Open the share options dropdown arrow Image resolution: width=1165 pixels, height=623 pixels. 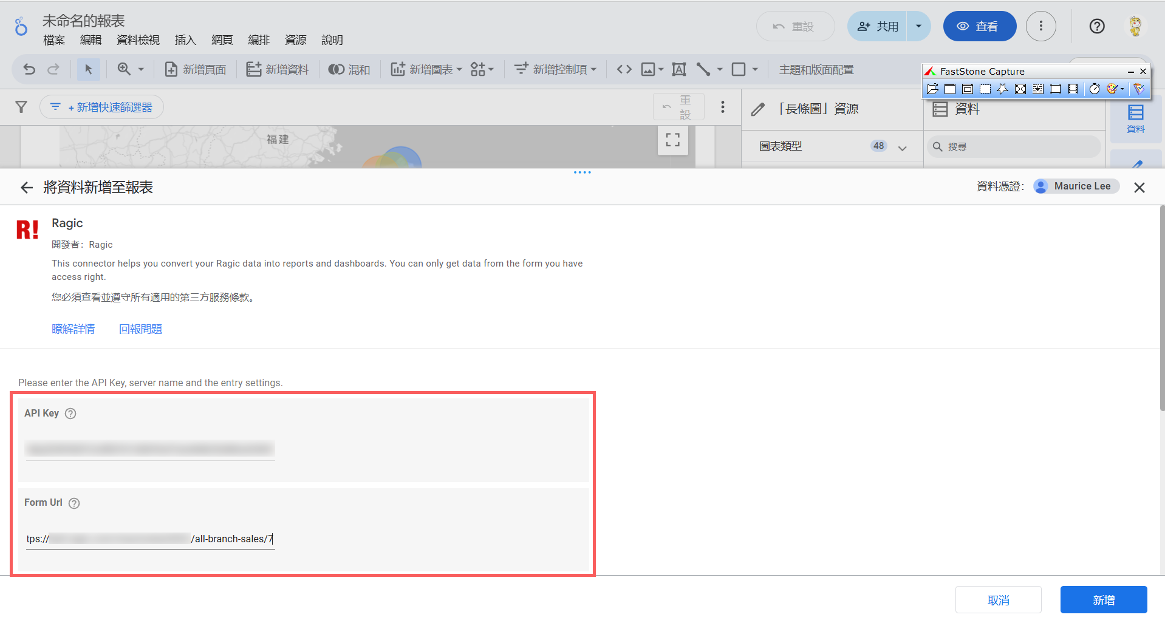coord(918,26)
